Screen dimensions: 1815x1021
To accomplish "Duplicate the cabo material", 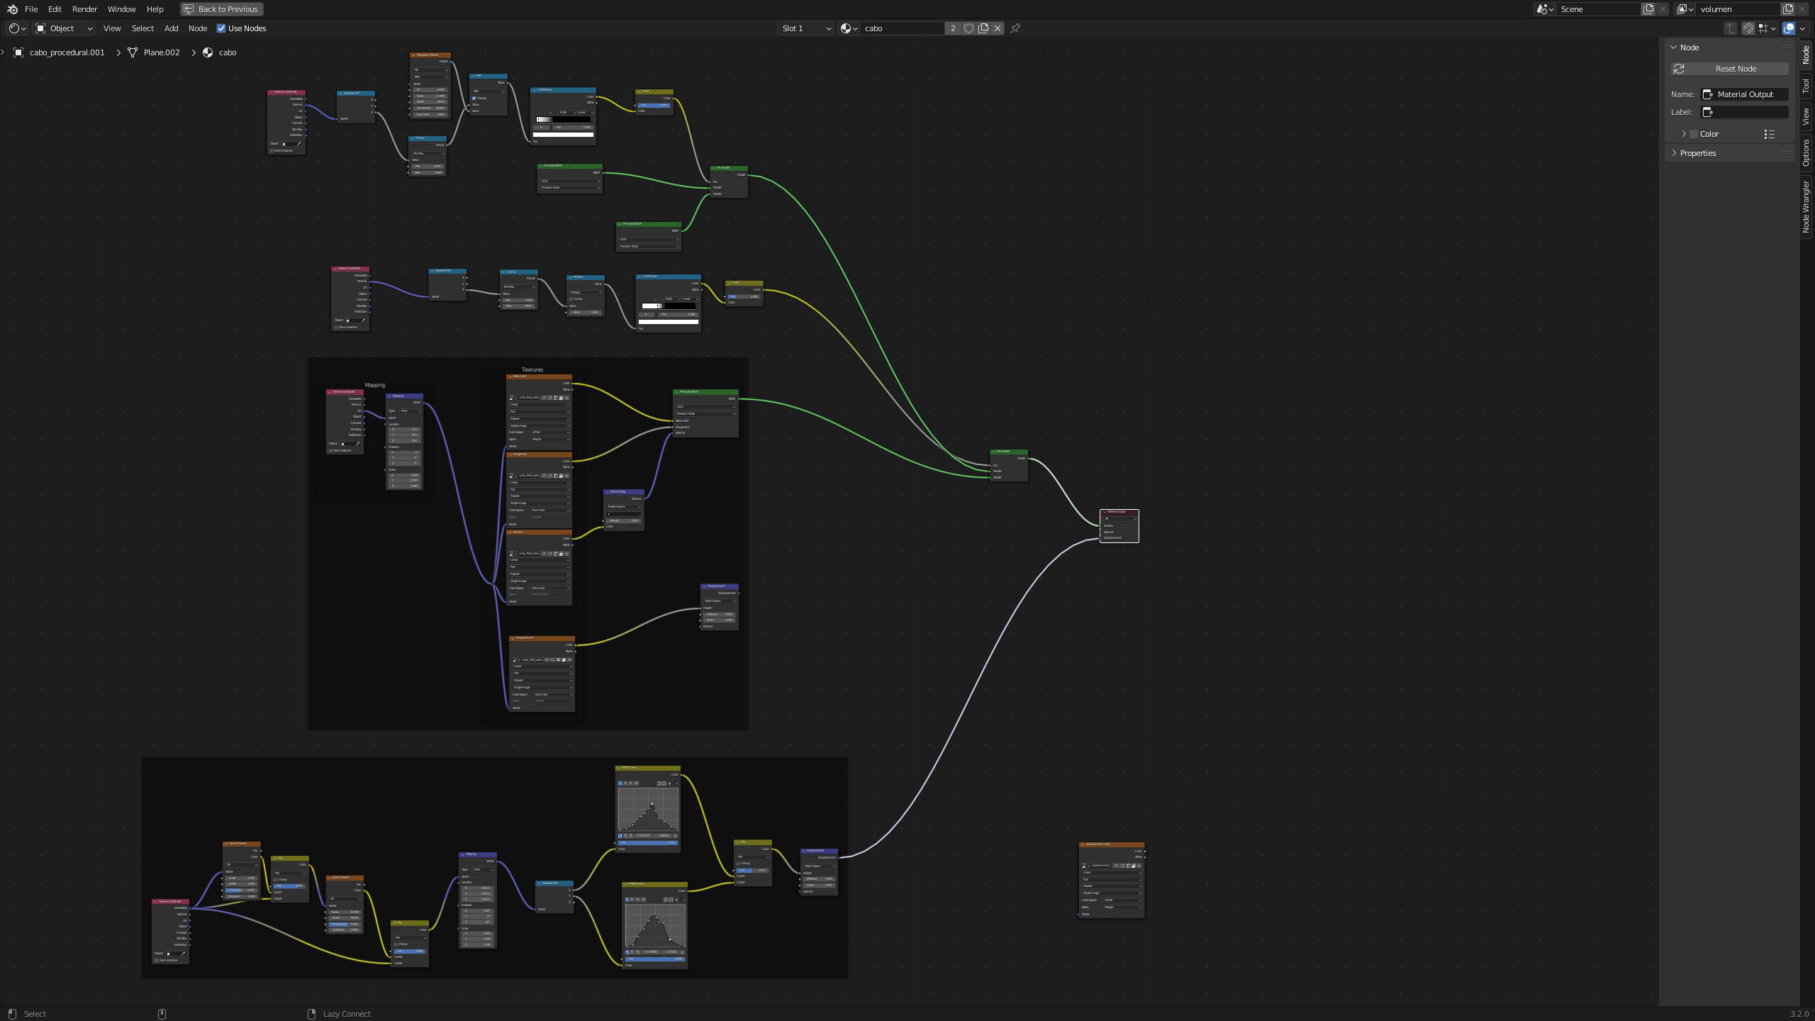I will pyautogui.click(x=983, y=28).
